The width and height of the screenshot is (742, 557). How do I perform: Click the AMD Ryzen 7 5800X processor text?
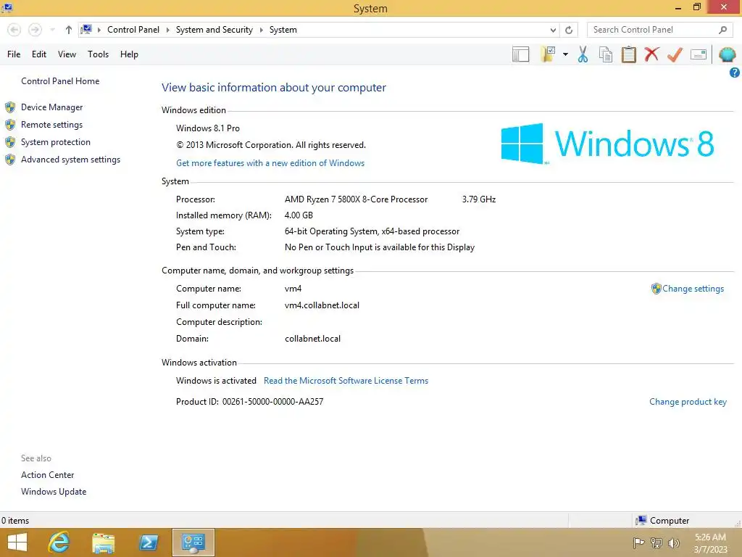(x=356, y=199)
